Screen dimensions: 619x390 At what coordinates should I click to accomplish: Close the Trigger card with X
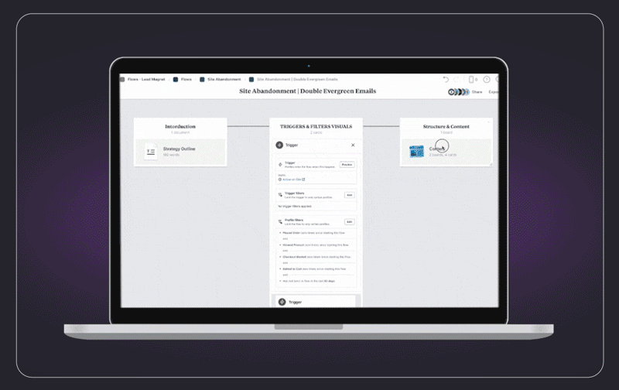click(x=353, y=145)
